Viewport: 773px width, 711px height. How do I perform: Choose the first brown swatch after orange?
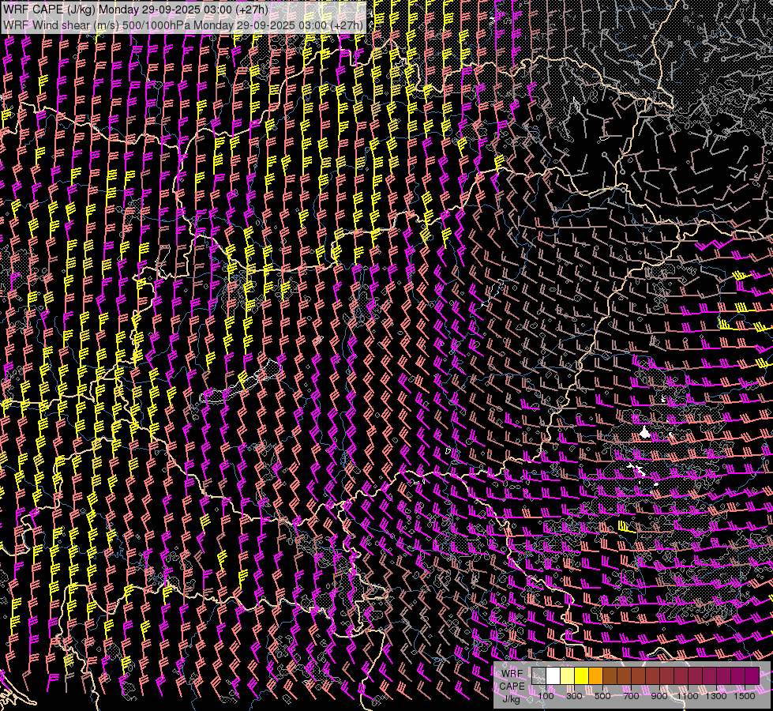pyautogui.click(x=610, y=676)
